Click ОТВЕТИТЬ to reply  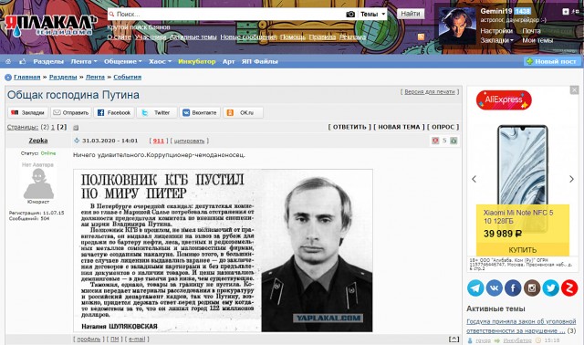click(349, 127)
